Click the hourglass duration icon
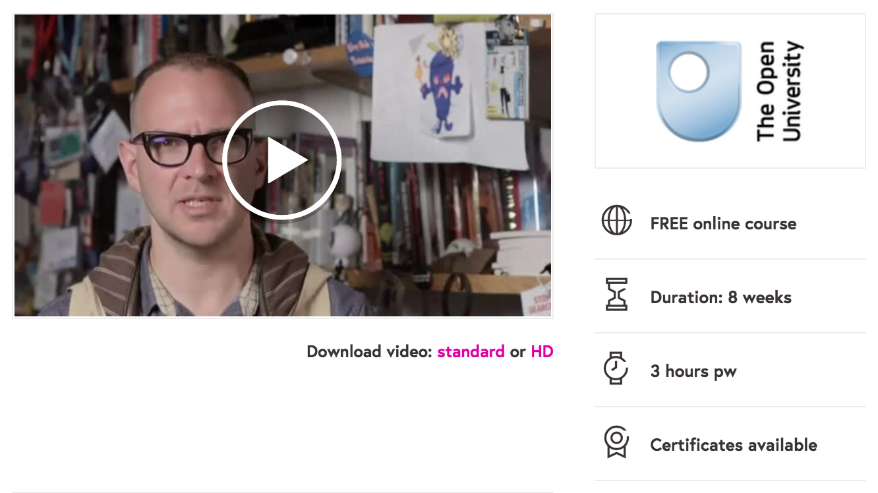878x493 pixels. pos(616,295)
